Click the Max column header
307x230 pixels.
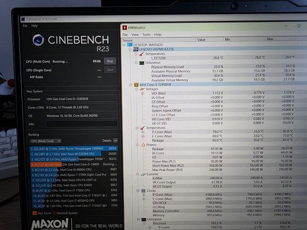pos(281,39)
